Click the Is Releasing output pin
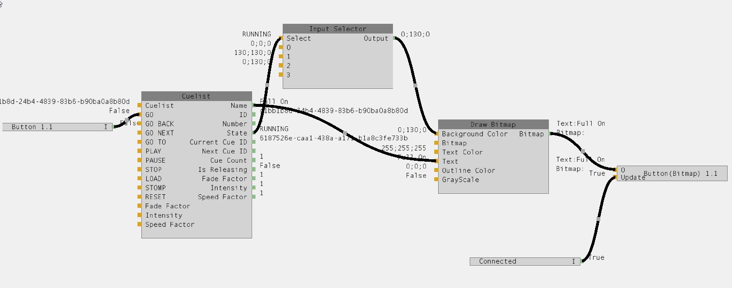The image size is (732, 288). 254,169
